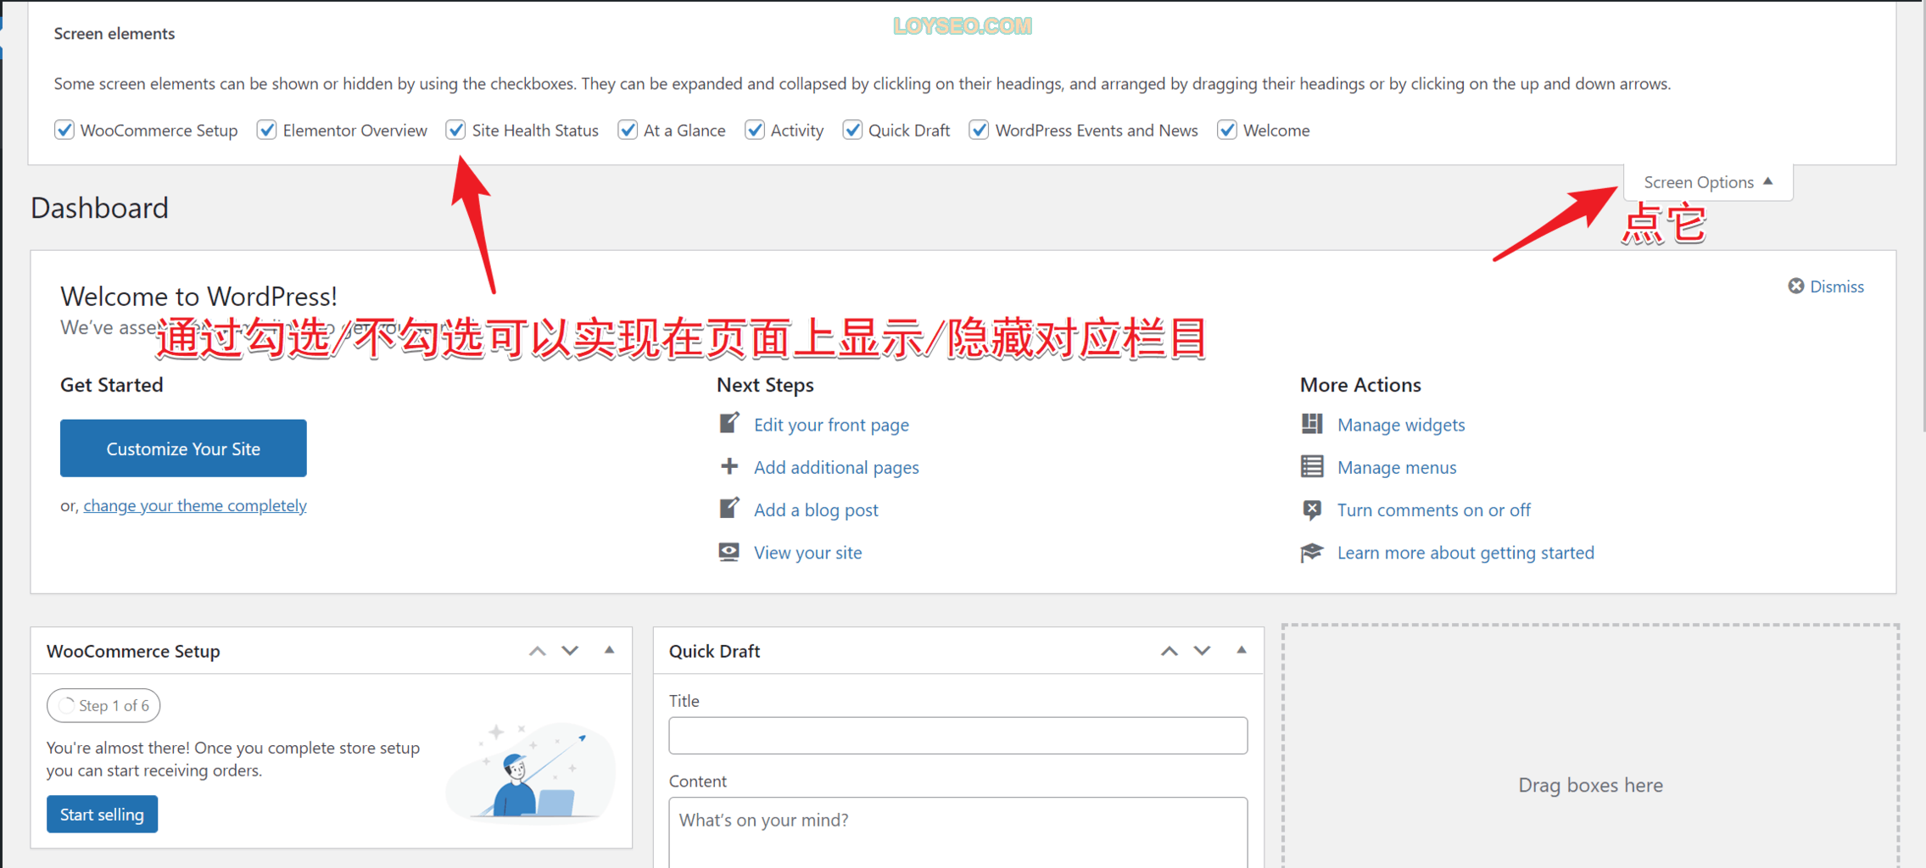1926x868 pixels.
Task: Collapse the Screen Options tab
Action: click(1708, 182)
